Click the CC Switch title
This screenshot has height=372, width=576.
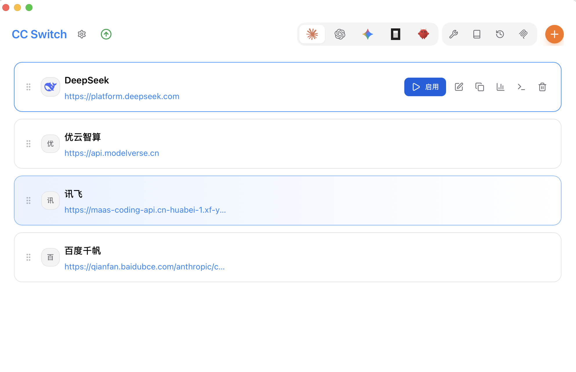(x=39, y=34)
